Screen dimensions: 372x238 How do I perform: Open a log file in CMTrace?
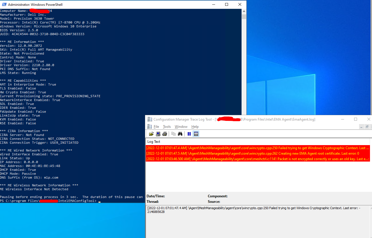151,134
